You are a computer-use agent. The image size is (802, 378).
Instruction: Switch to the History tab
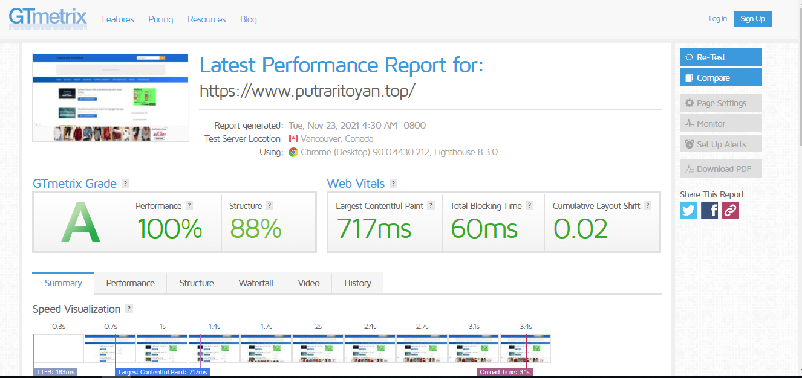click(357, 283)
